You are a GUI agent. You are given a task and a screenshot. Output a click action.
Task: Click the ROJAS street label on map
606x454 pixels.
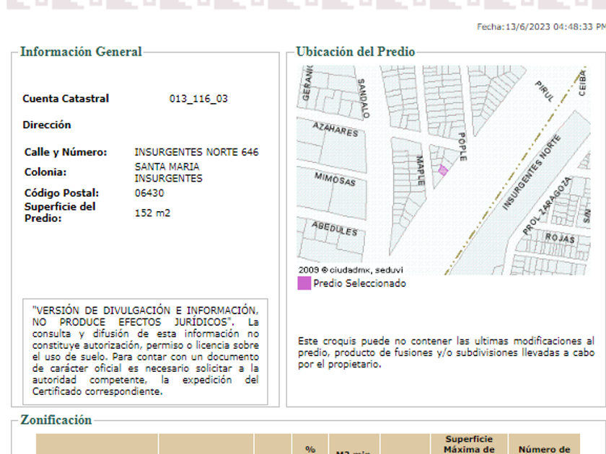(x=560, y=238)
